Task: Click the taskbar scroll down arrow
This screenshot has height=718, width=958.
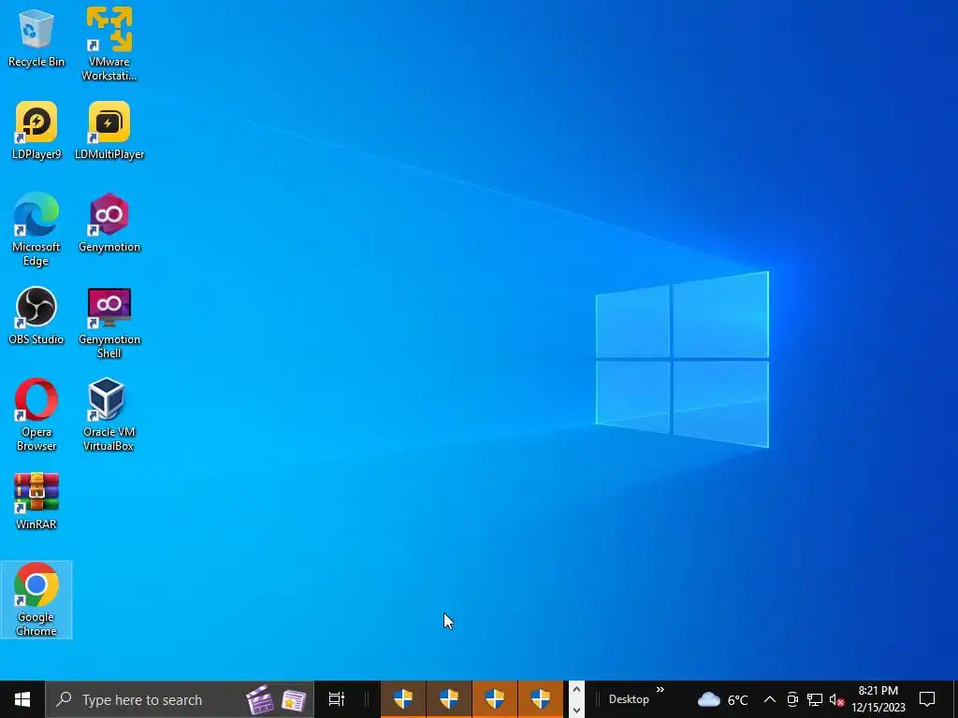Action: [576, 710]
